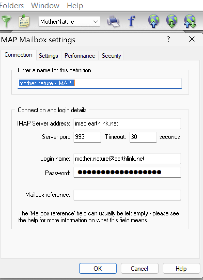Click the Server port field
The height and width of the screenshot is (280, 203).
click(x=87, y=137)
